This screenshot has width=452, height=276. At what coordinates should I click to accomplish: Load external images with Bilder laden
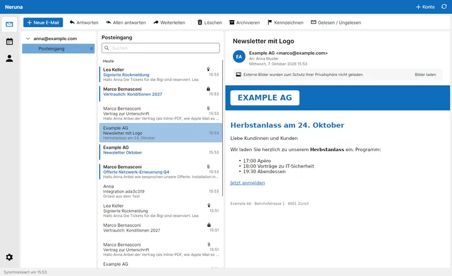point(425,75)
